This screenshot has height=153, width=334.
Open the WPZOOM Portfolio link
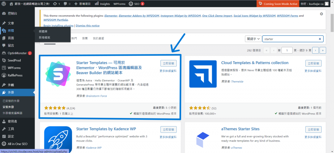[55, 20]
